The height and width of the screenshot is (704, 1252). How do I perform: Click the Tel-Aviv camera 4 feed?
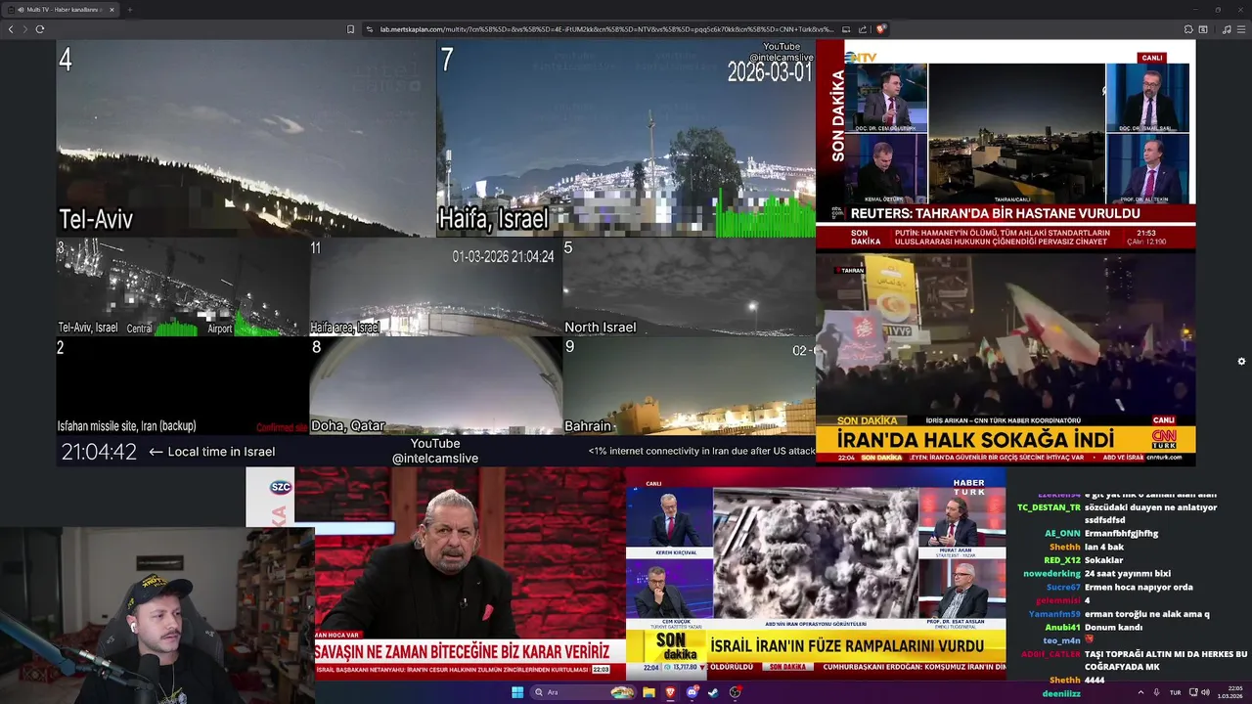click(x=246, y=138)
